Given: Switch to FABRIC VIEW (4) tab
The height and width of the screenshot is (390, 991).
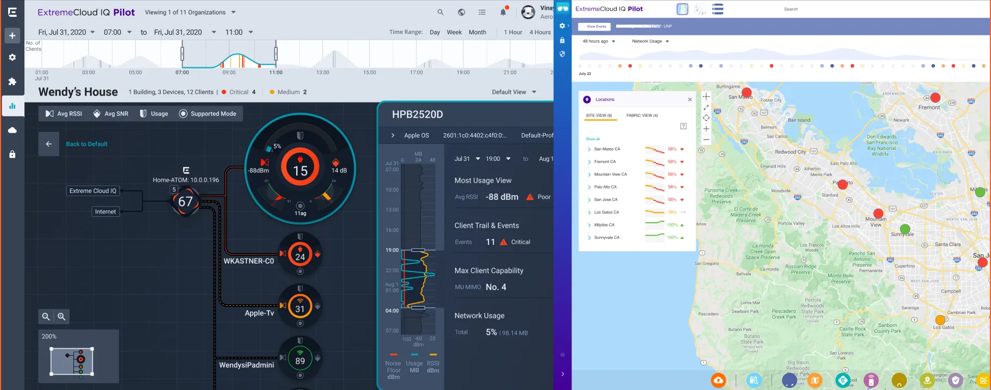Looking at the screenshot, I should click(642, 115).
